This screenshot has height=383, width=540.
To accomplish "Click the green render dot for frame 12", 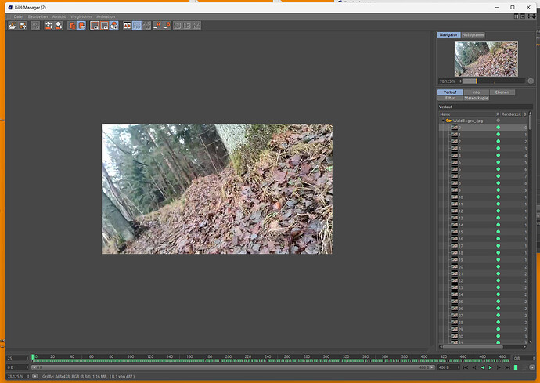I will [498, 211].
